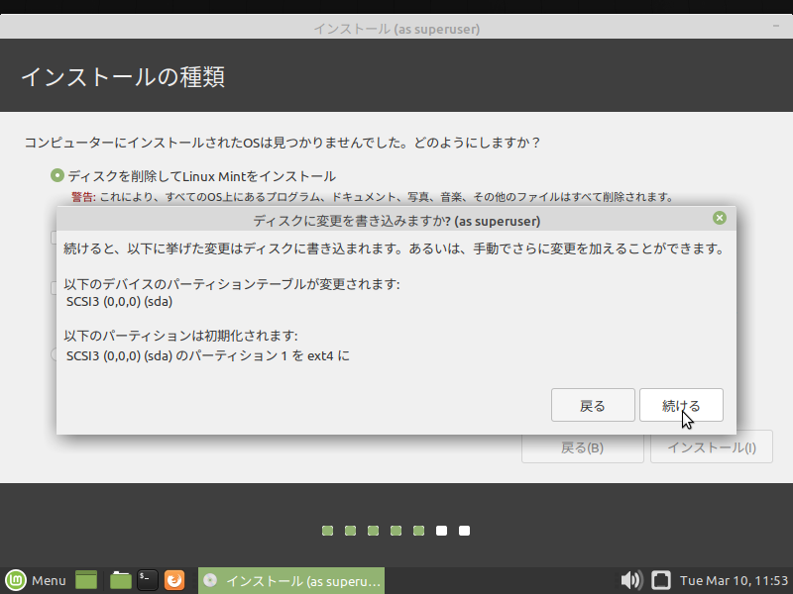
Task: Show desktop from the taskbar icon
Action: tap(86, 580)
